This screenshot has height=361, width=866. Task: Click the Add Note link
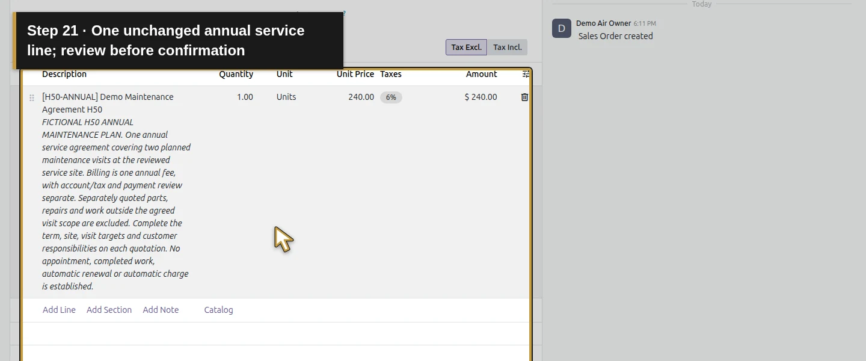[161, 310]
